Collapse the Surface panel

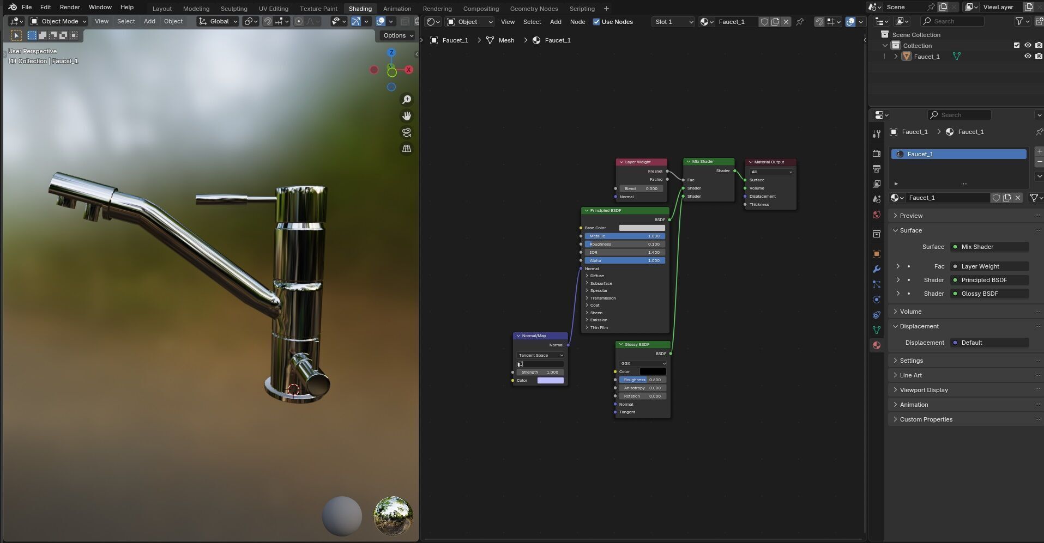click(965, 230)
